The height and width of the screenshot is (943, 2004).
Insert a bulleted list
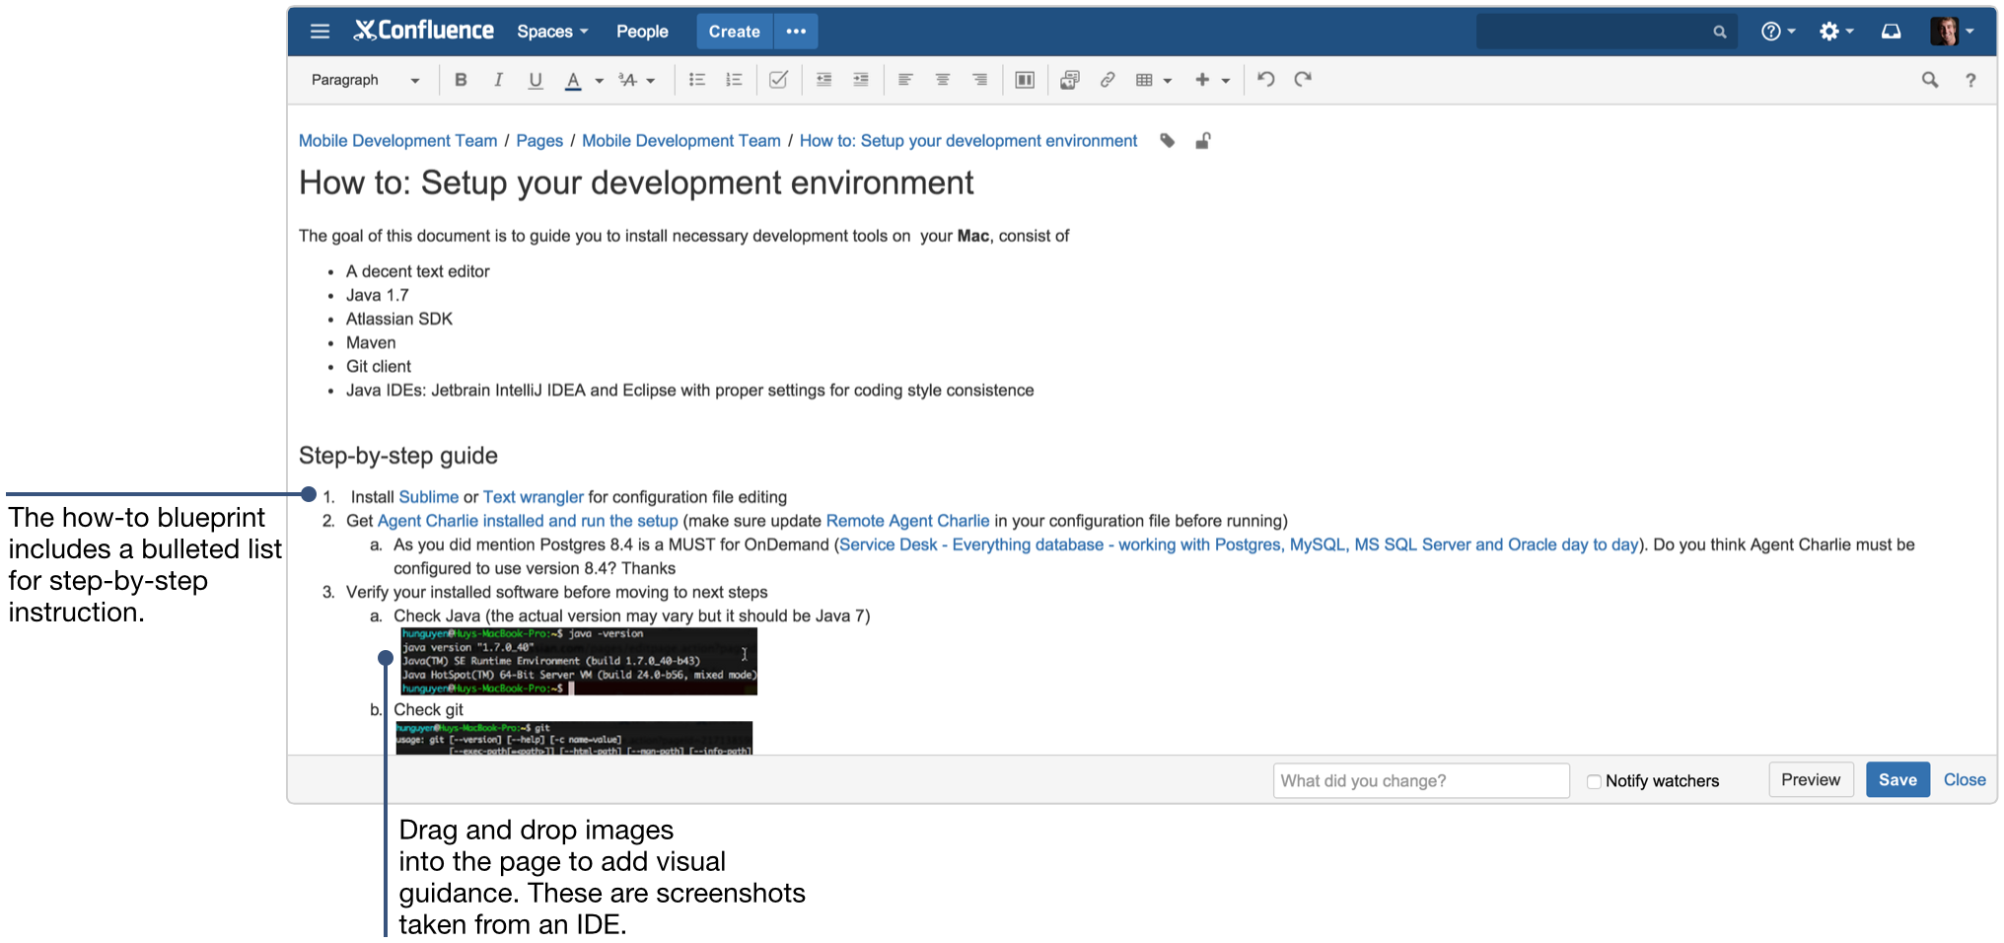click(697, 80)
